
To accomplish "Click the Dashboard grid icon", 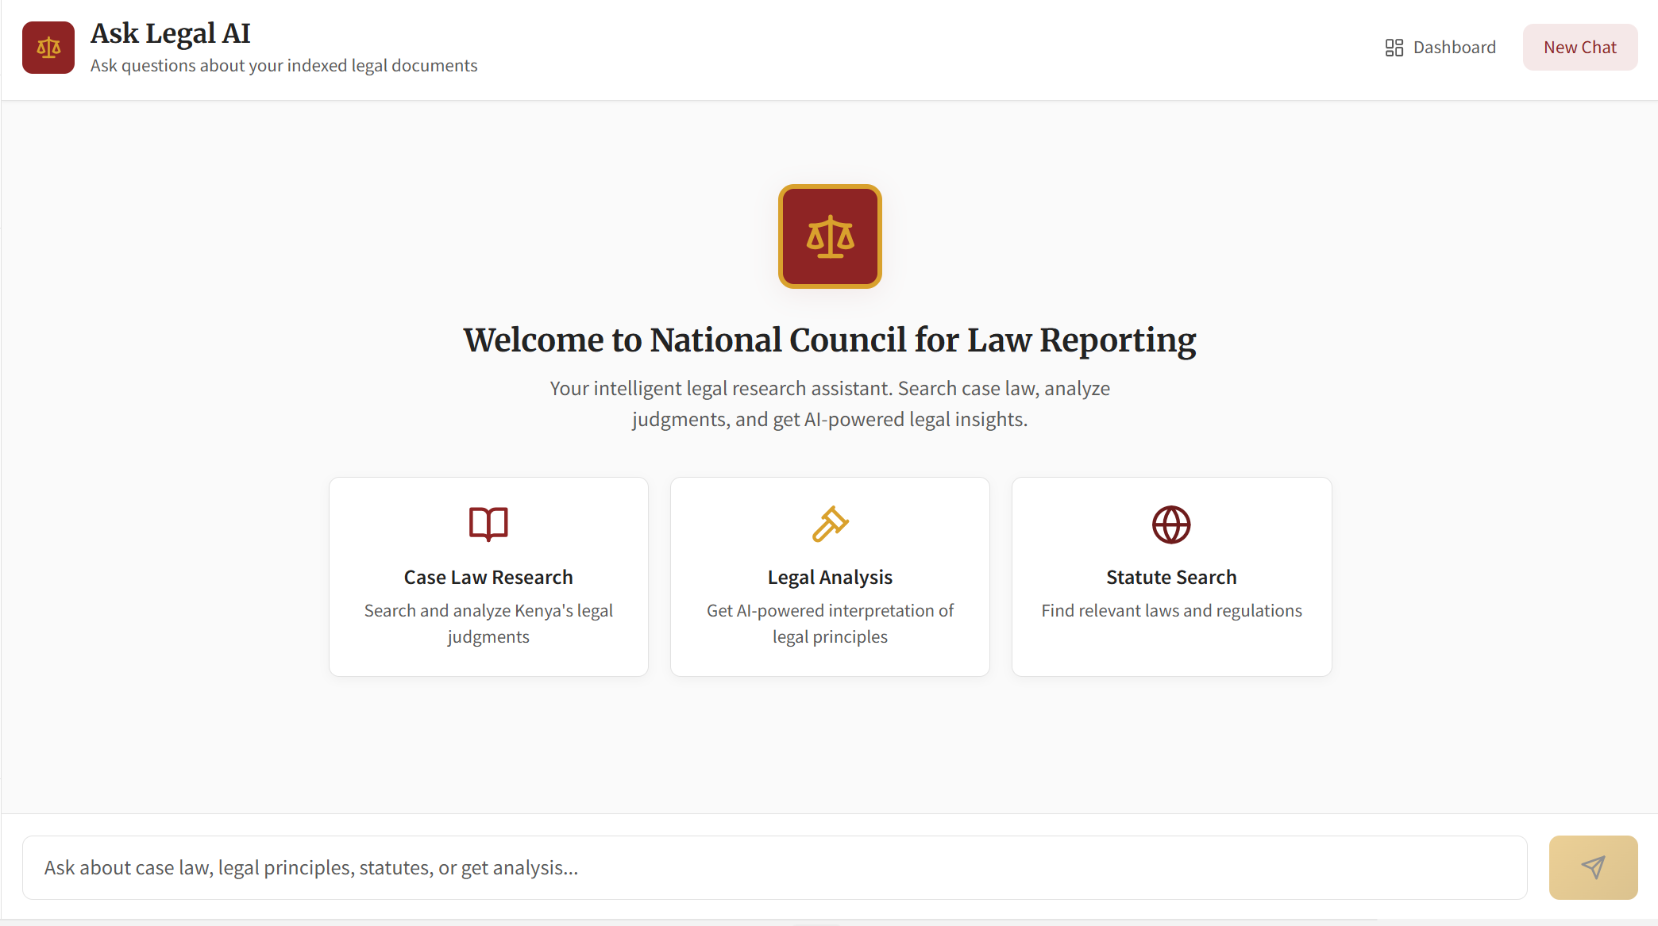I will pos(1394,48).
